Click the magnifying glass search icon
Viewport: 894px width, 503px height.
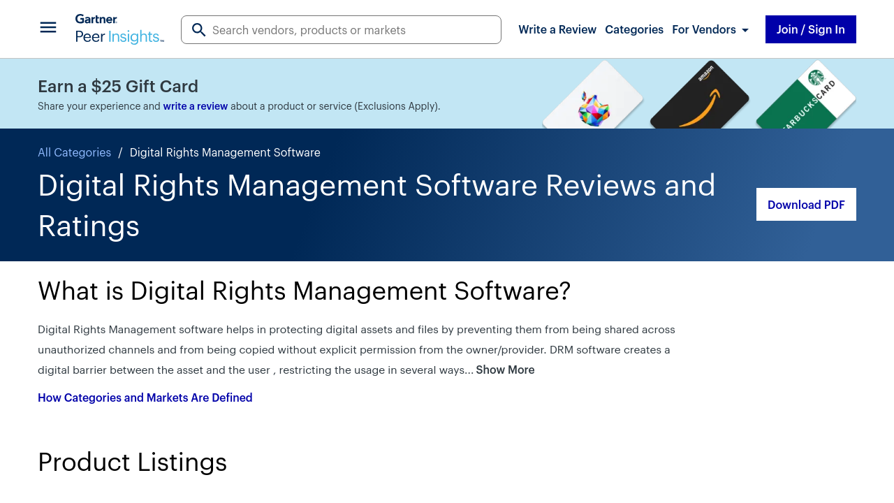tap(199, 30)
